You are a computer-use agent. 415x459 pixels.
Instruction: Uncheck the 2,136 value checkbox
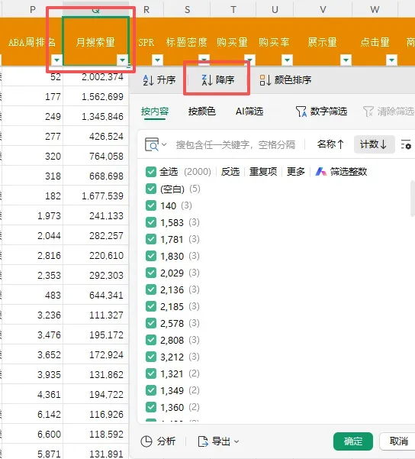coord(151,289)
